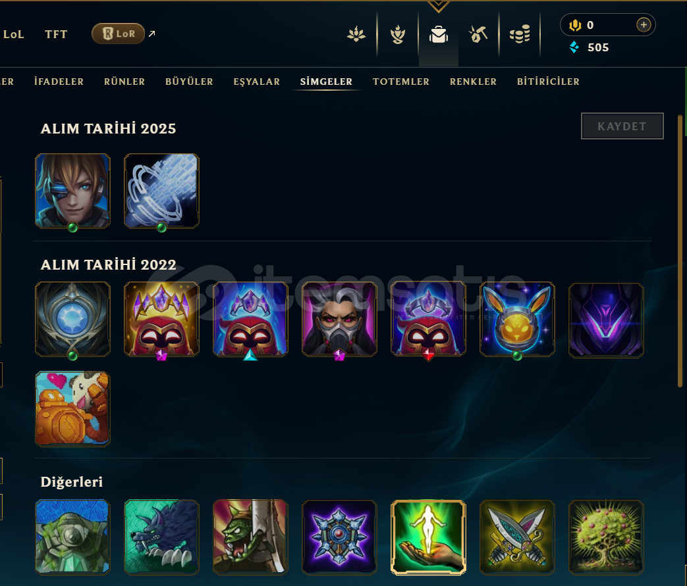The width and height of the screenshot is (687, 586).
Task: Pick the pixel Blitzcrank and Poro icon
Action: pyautogui.click(x=72, y=408)
